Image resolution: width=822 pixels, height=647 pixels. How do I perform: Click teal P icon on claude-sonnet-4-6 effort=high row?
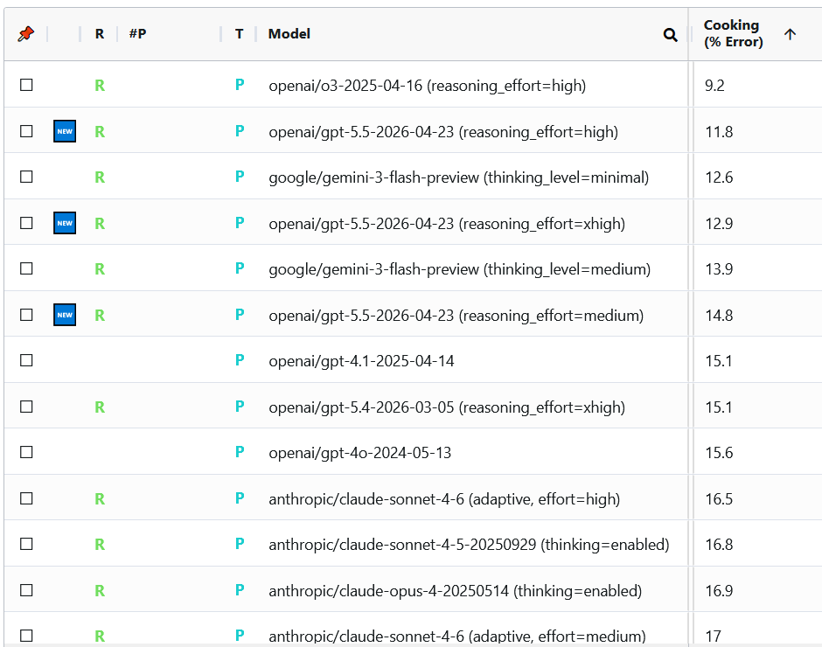coord(240,498)
